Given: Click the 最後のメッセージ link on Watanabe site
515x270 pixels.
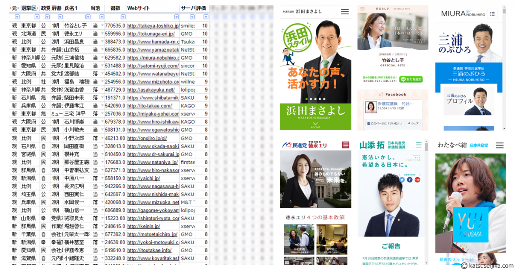Looking at the screenshot, I should (x=456, y=260).
